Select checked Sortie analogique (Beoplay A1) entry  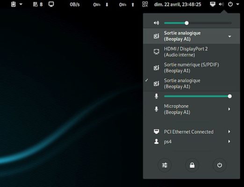pos(191,83)
